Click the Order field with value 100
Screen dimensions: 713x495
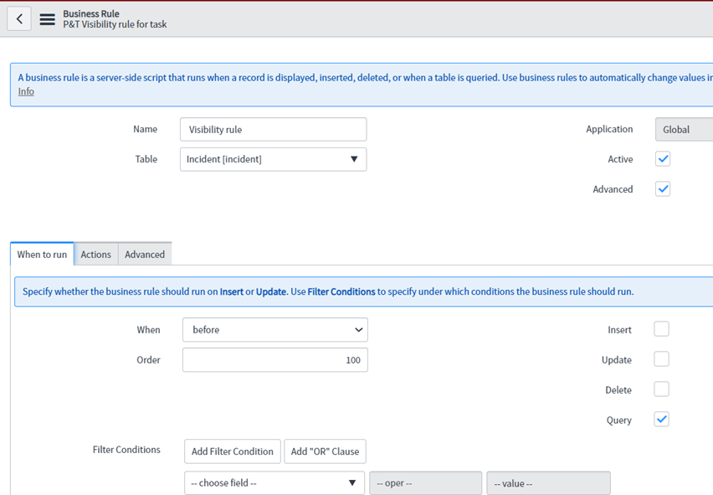[275, 360]
